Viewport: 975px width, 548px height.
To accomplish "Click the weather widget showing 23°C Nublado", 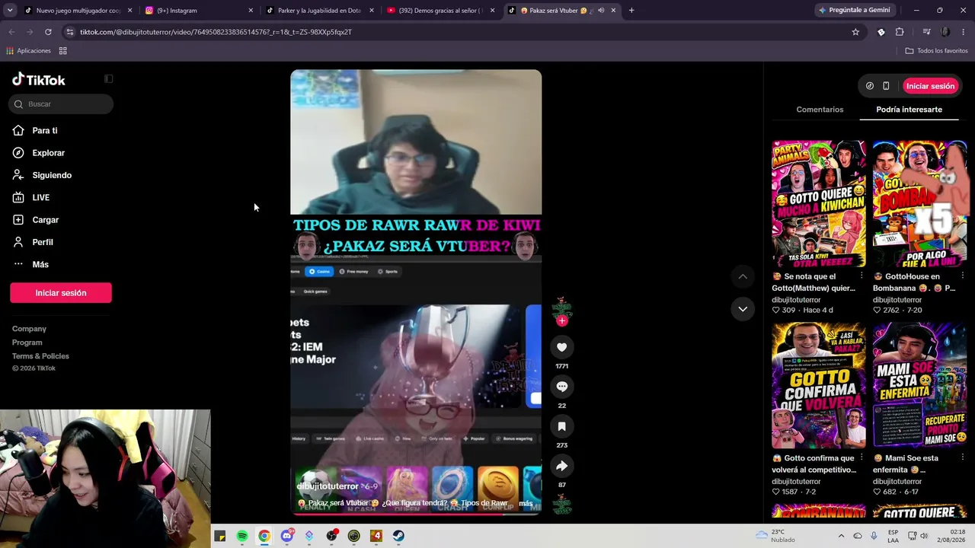I will click(x=775, y=536).
